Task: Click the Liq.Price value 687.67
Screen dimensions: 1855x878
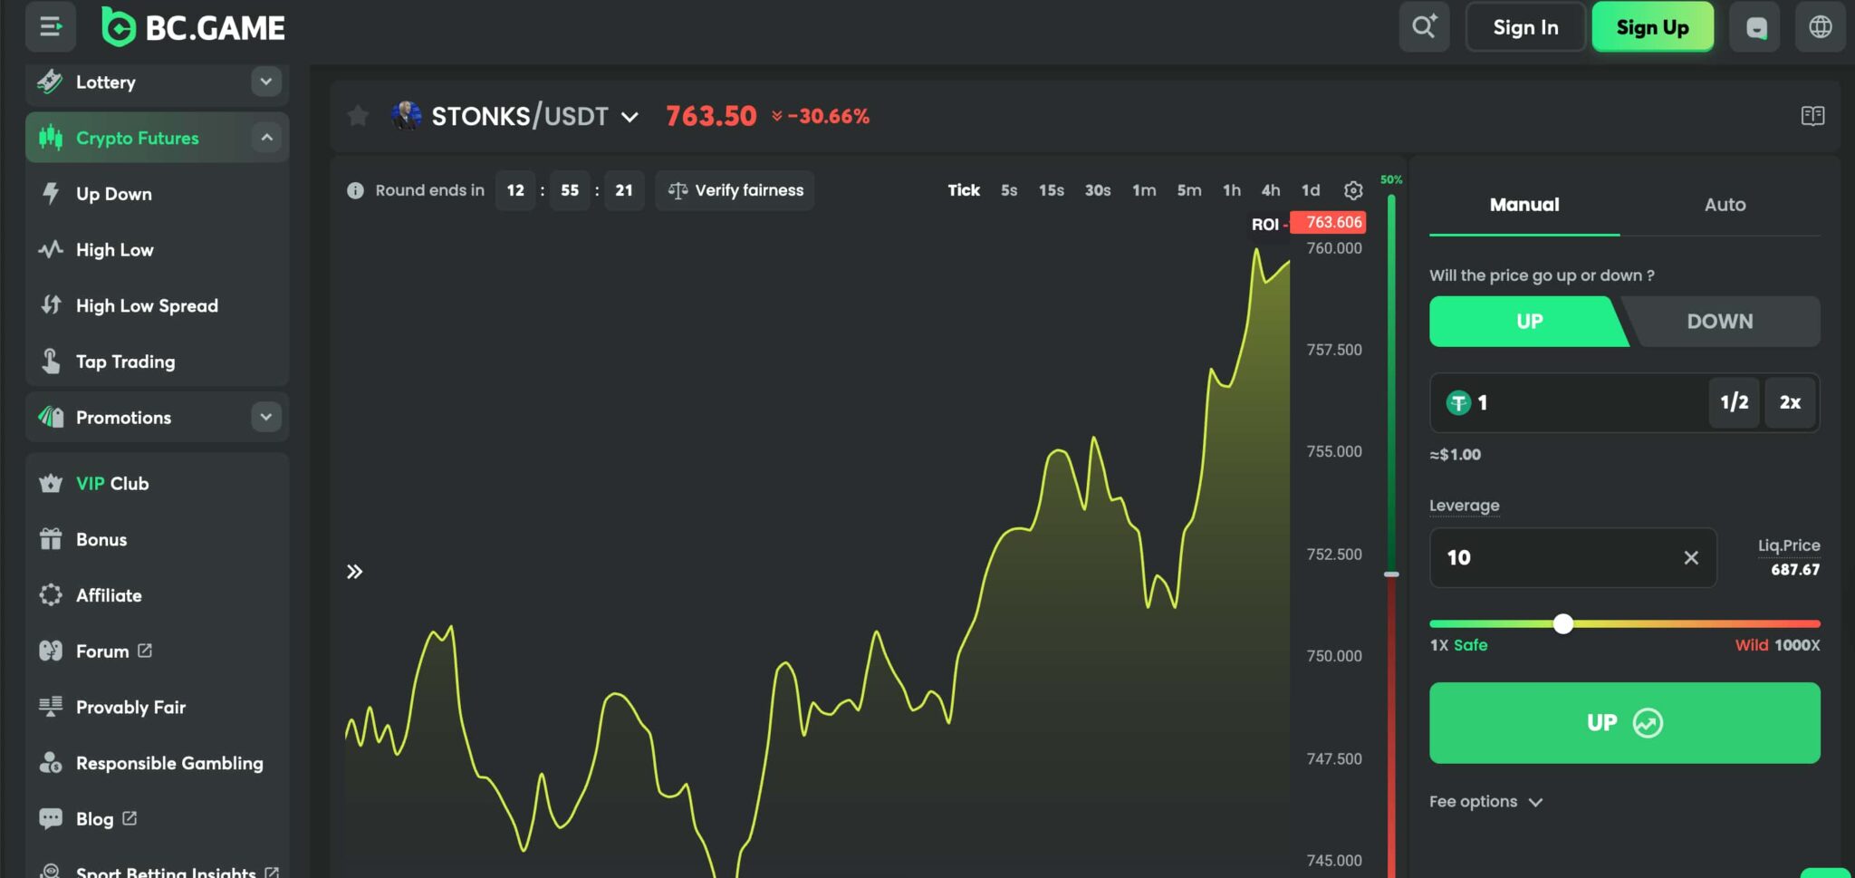Action: pyautogui.click(x=1795, y=570)
